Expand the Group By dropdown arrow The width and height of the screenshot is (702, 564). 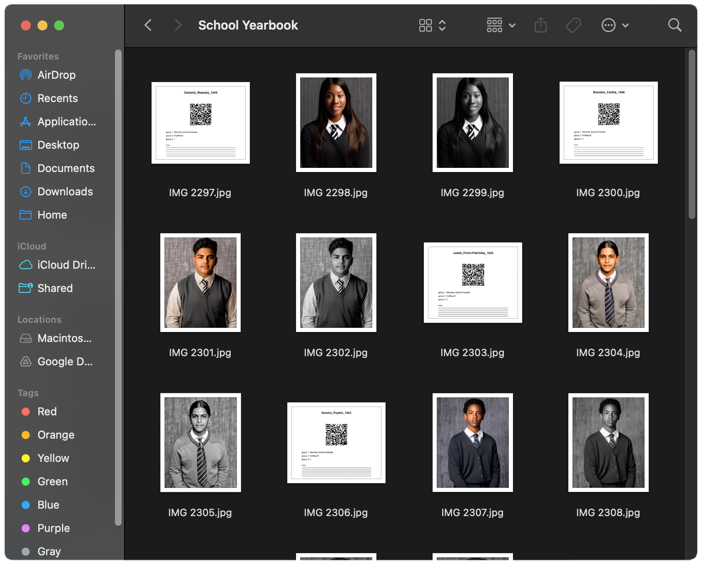coord(512,25)
